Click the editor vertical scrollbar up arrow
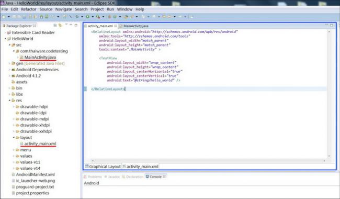 click(x=329, y=32)
